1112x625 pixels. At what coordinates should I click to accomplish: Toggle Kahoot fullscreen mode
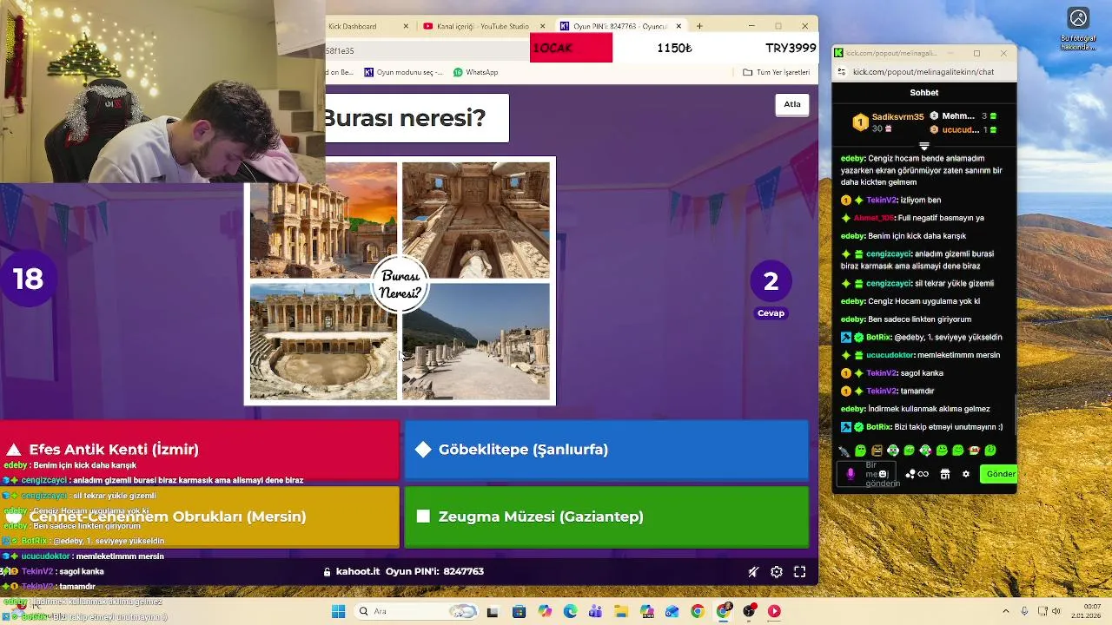(x=800, y=572)
